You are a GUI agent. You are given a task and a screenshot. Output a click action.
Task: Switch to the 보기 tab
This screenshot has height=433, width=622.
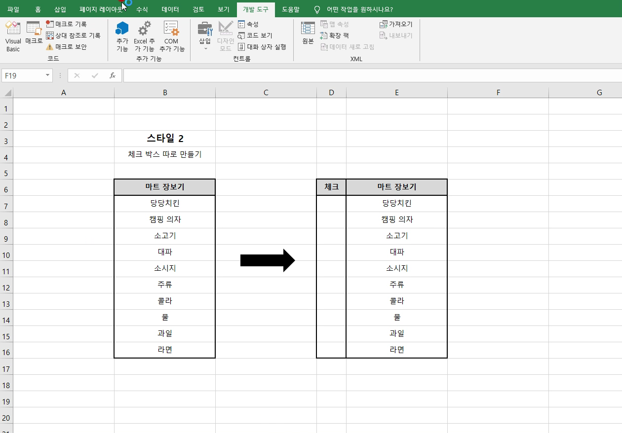tap(223, 9)
